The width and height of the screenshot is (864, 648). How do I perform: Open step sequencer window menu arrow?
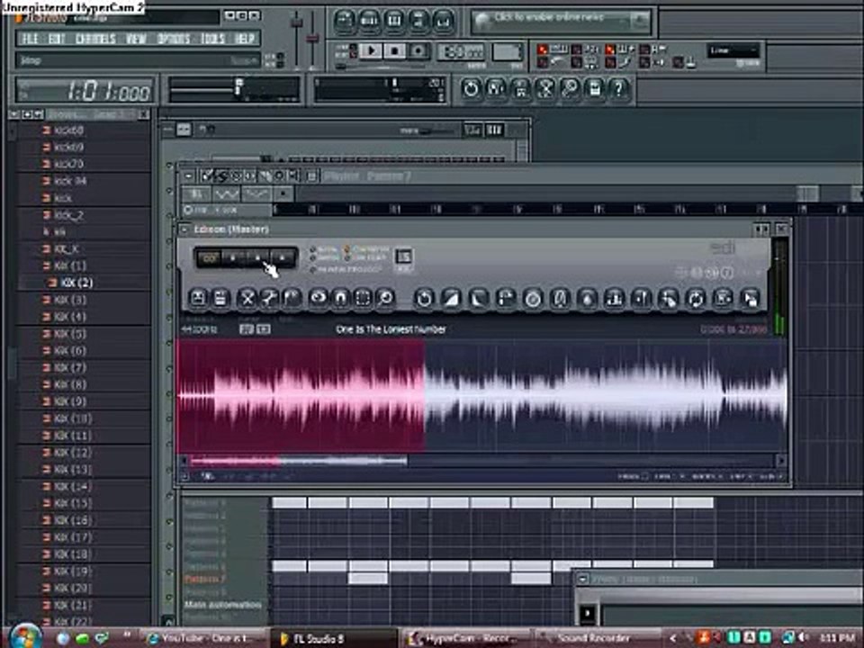168,130
